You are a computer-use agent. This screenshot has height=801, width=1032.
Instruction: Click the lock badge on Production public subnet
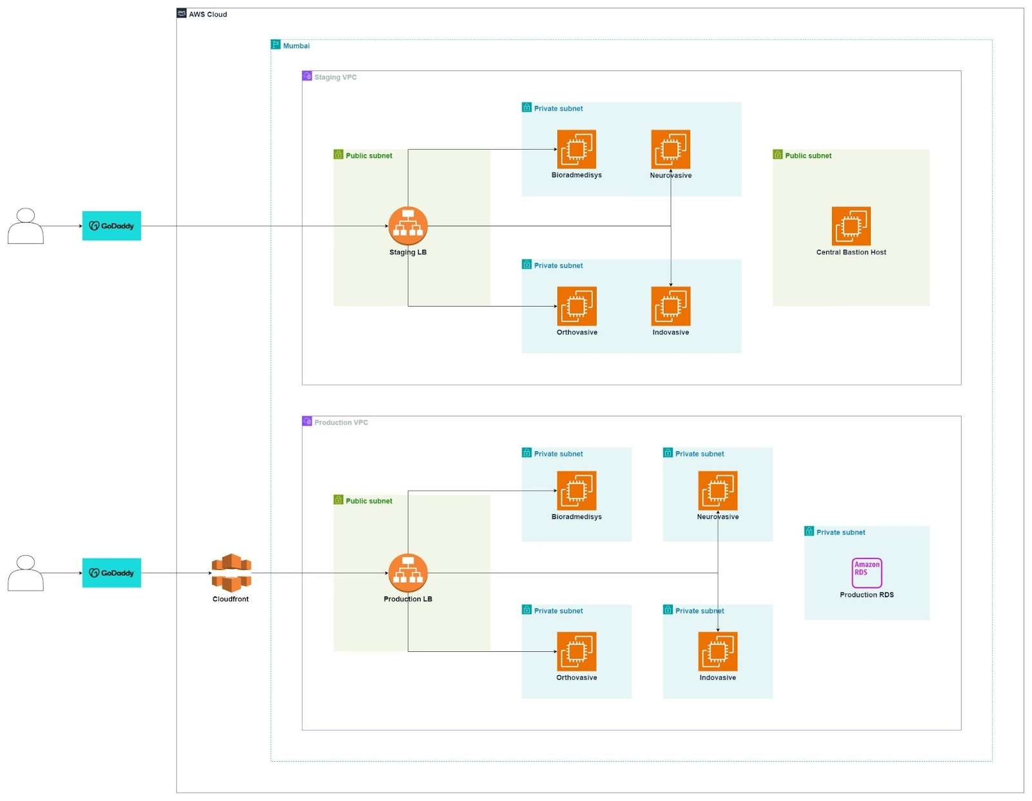coord(338,500)
